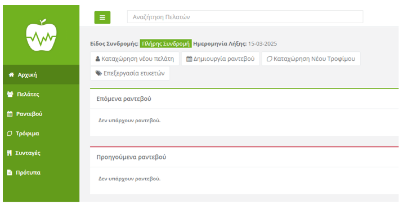Open the Αρχική menu item
403x209 pixels.
[x=41, y=74]
